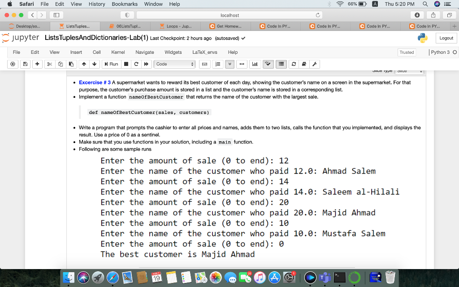Open the Bookmarks menu in macOS menu bar
The height and width of the screenshot is (287, 459).
pos(125,4)
